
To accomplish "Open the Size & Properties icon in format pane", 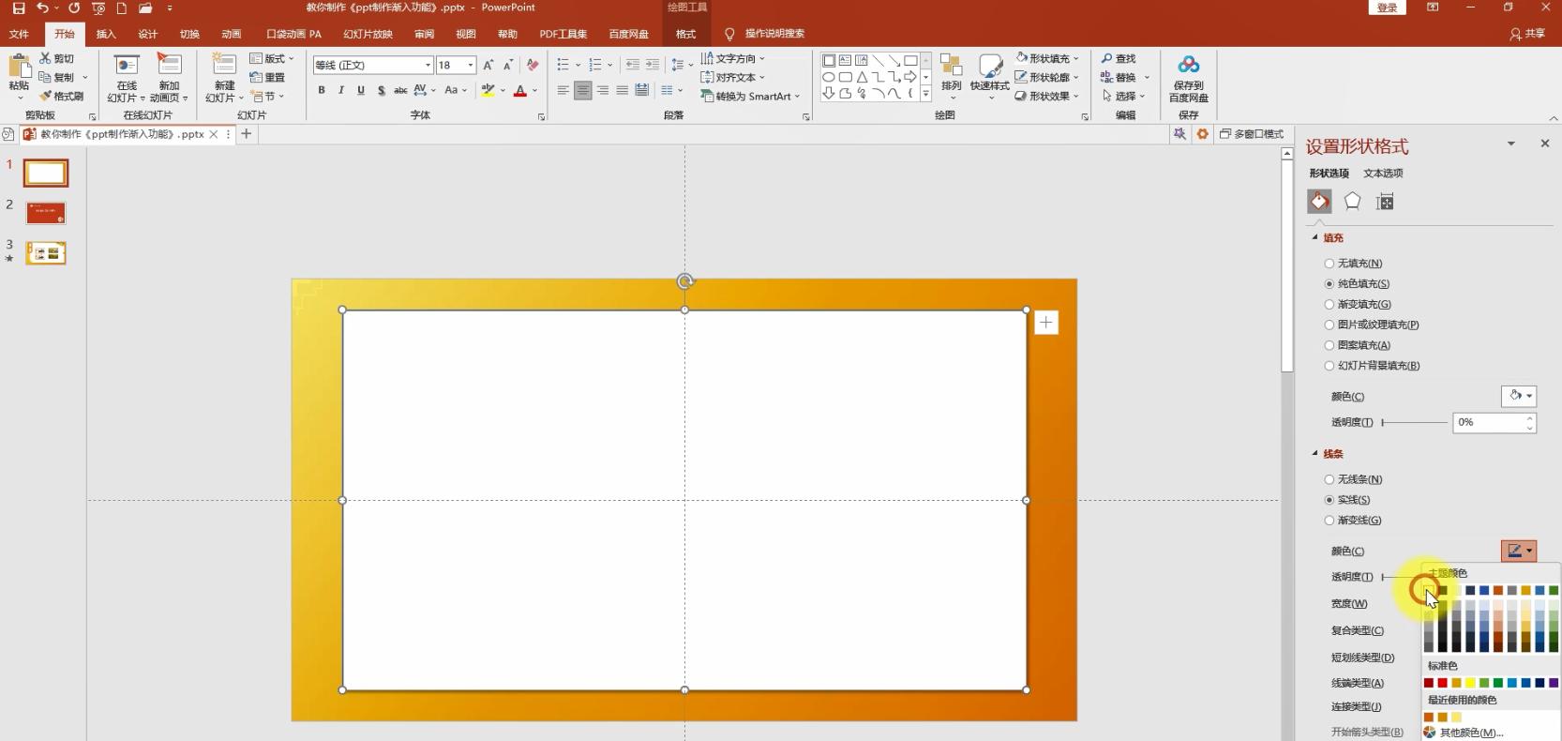I will point(1385,202).
